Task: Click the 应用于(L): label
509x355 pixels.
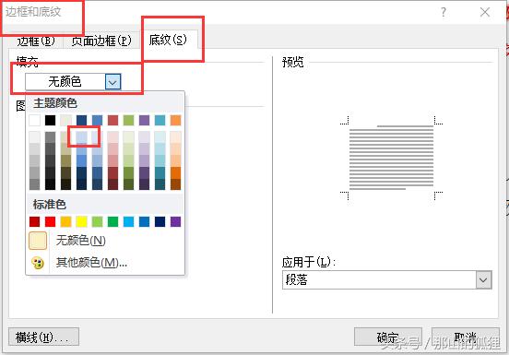Action: [308, 262]
